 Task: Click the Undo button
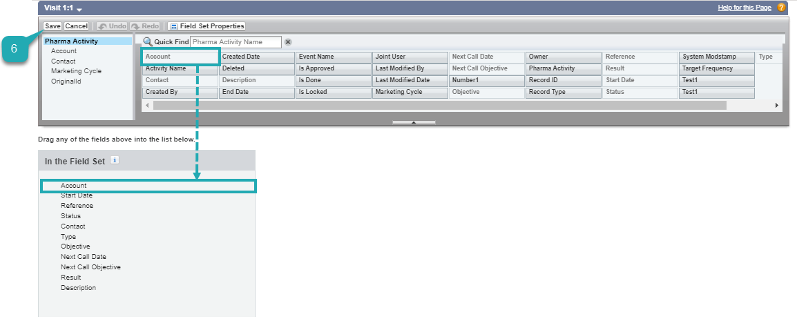tap(112, 26)
